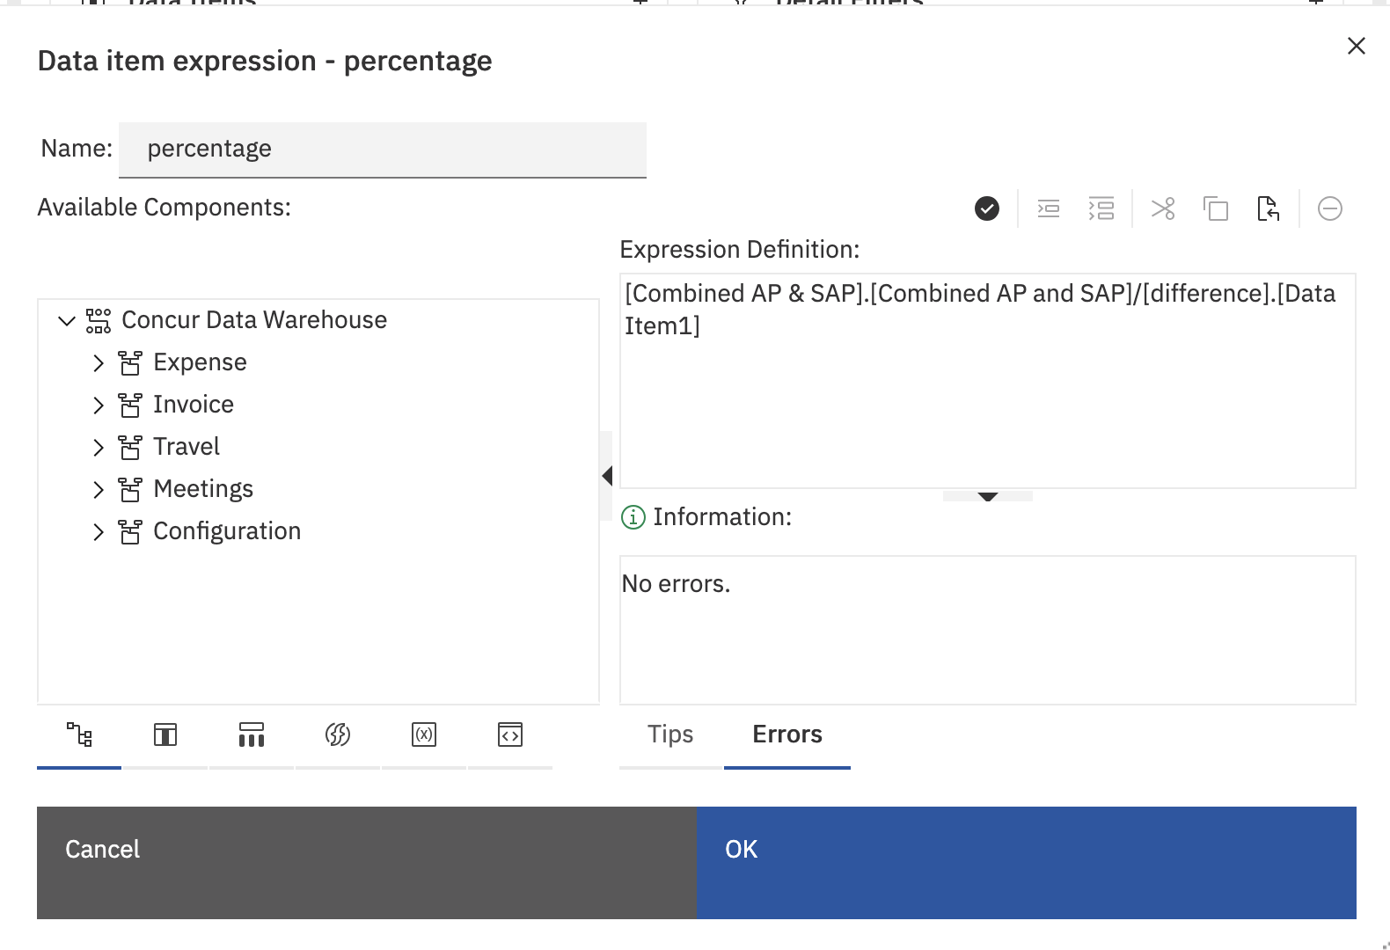The width and height of the screenshot is (1390, 950).
Task: Expand the Configuration folder
Action: click(99, 532)
